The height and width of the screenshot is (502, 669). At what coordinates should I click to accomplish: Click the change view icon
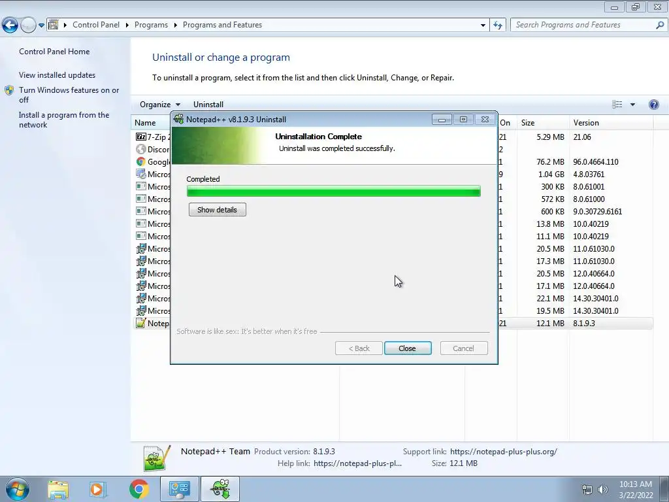point(617,105)
